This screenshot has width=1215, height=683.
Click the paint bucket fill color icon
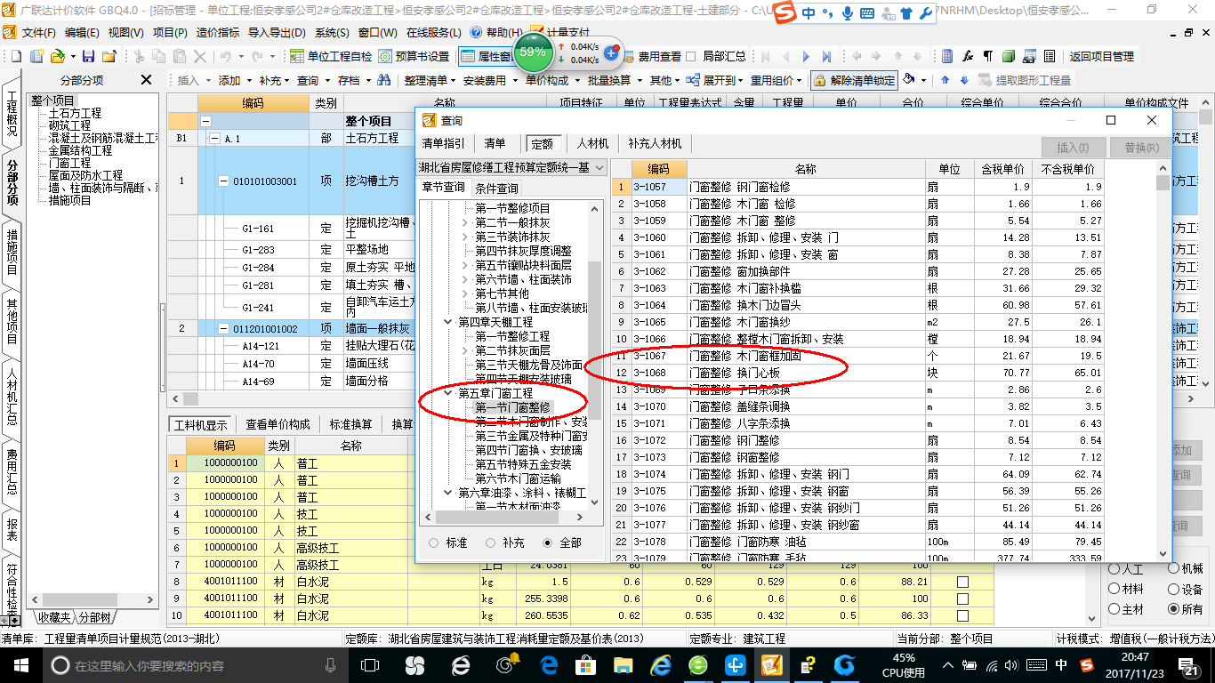pyautogui.click(x=908, y=80)
